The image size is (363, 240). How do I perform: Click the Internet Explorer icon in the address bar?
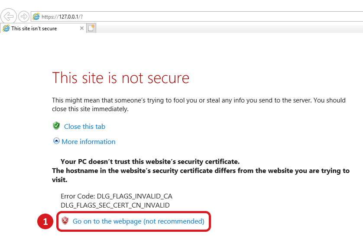pyautogui.click(x=36, y=16)
